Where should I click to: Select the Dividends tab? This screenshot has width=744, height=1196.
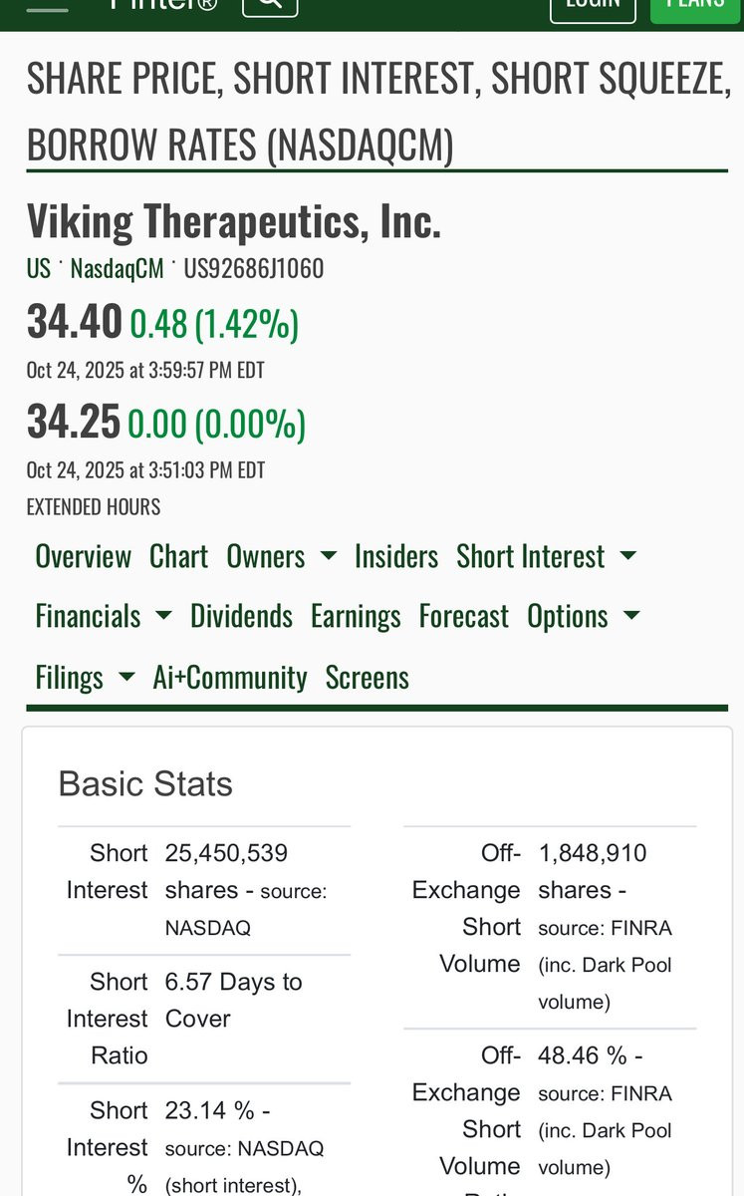[241, 616]
